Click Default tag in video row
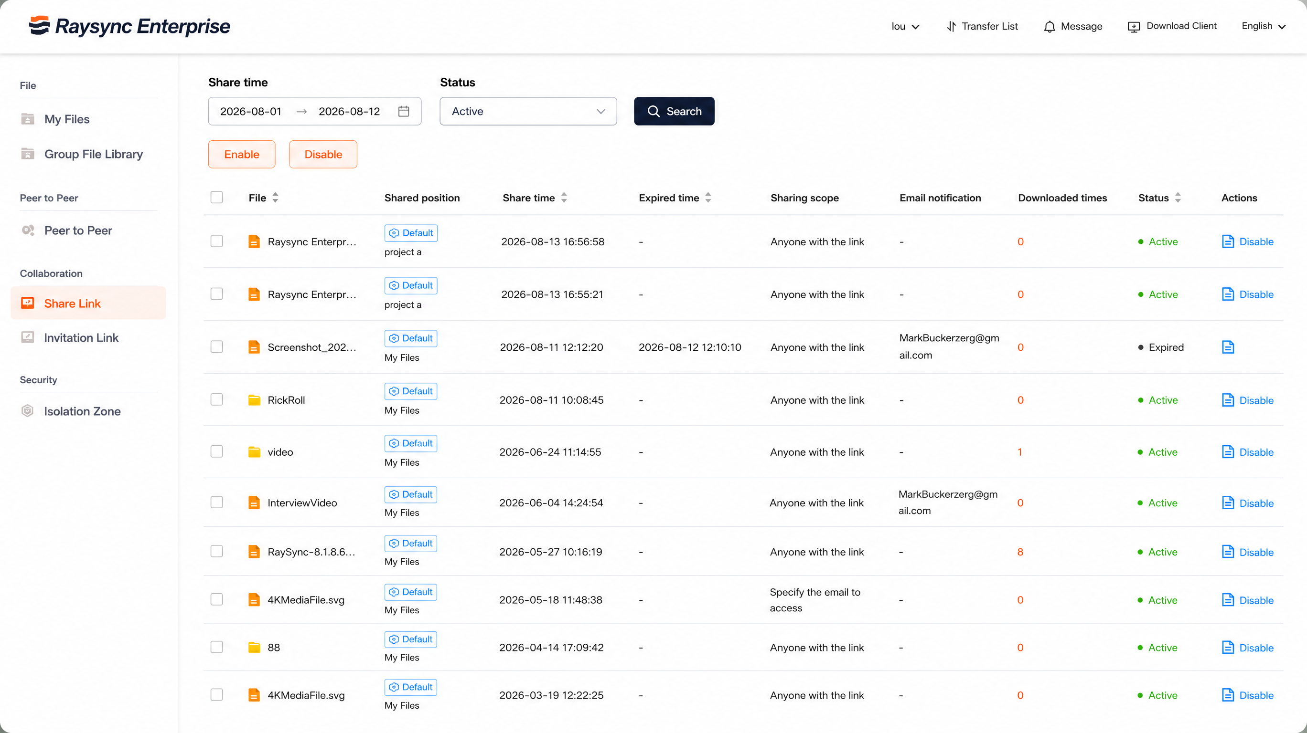The height and width of the screenshot is (733, 1307). pyautogui.click(x=411, y=443)
